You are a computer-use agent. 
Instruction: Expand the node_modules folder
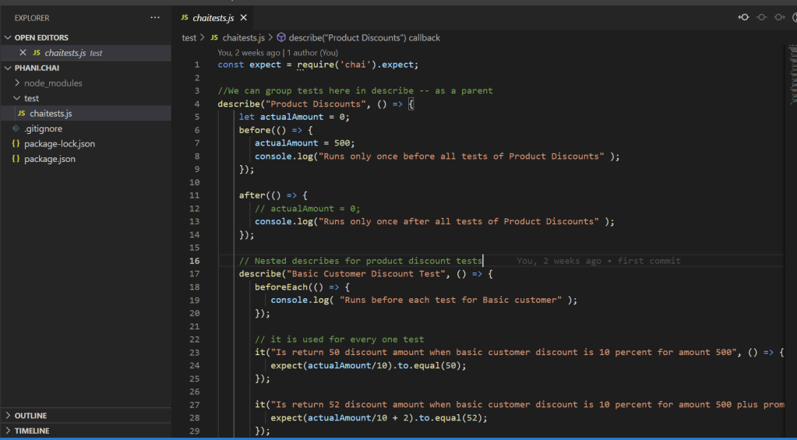point(53,83)
